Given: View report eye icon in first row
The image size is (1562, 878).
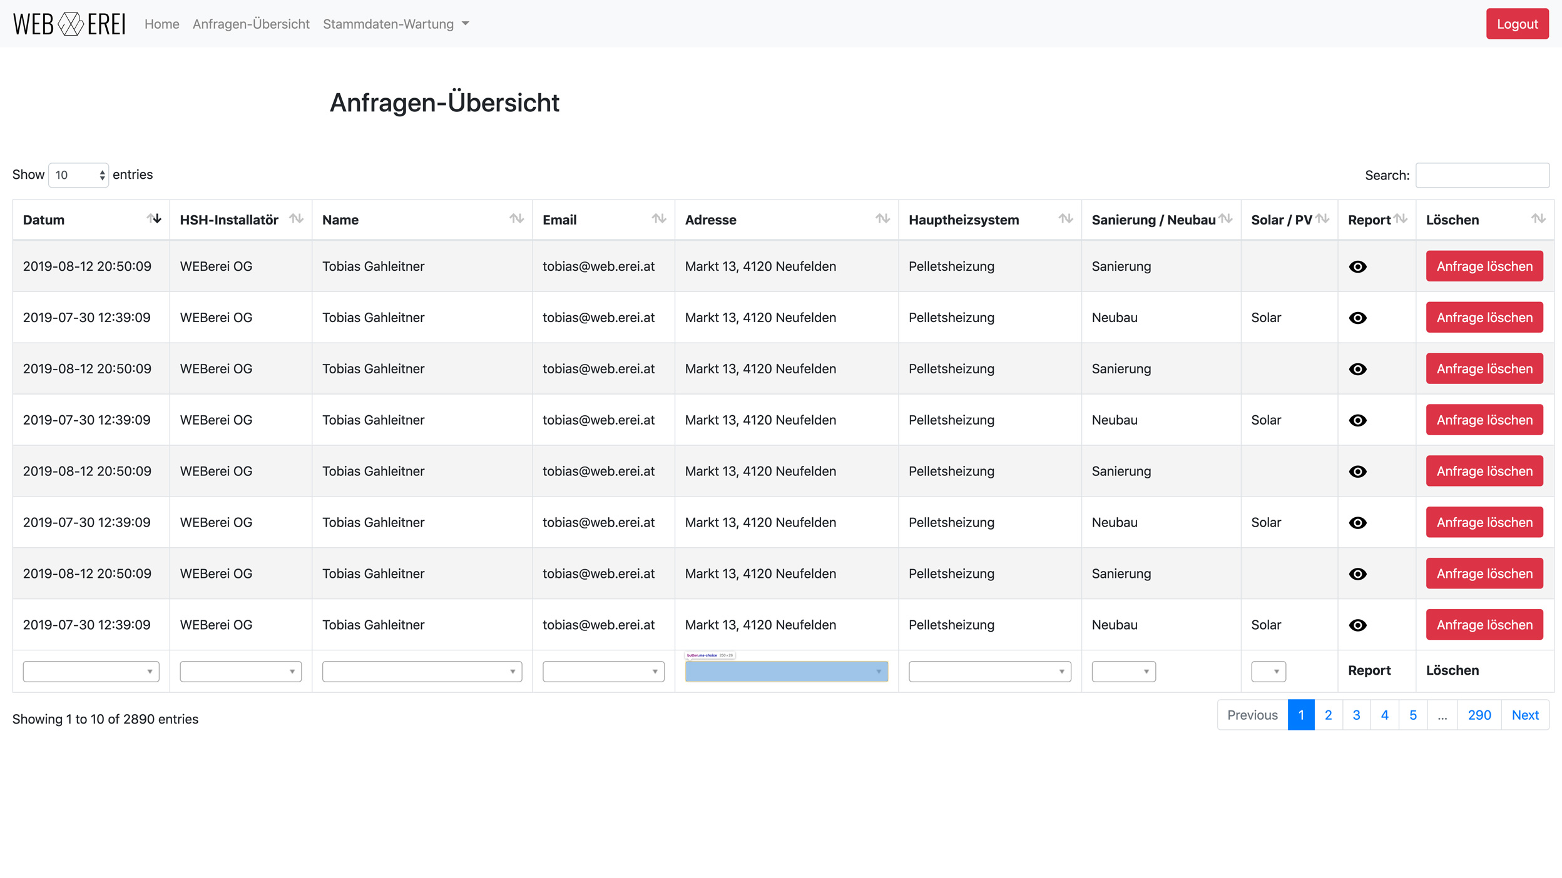Looking at the screenshot, I should (x=1357, y=267).
